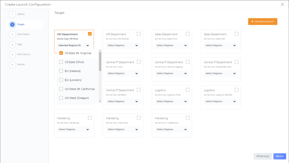Jump to the Review step label

21,64
